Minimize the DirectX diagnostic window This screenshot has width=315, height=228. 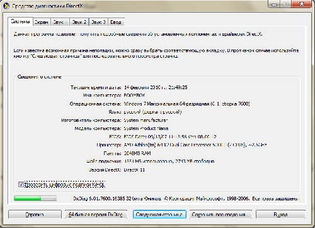tap(274, 4)
